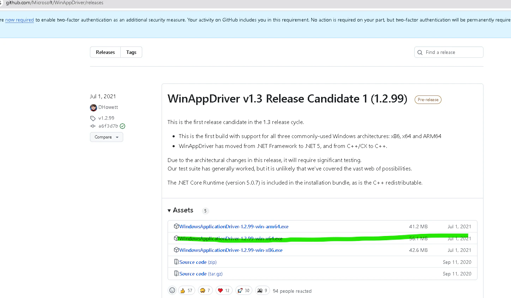Click the package icon for the win-arm64.exe asset
Viewport: 511px width, 298px height.
click(x=176, y=226)
